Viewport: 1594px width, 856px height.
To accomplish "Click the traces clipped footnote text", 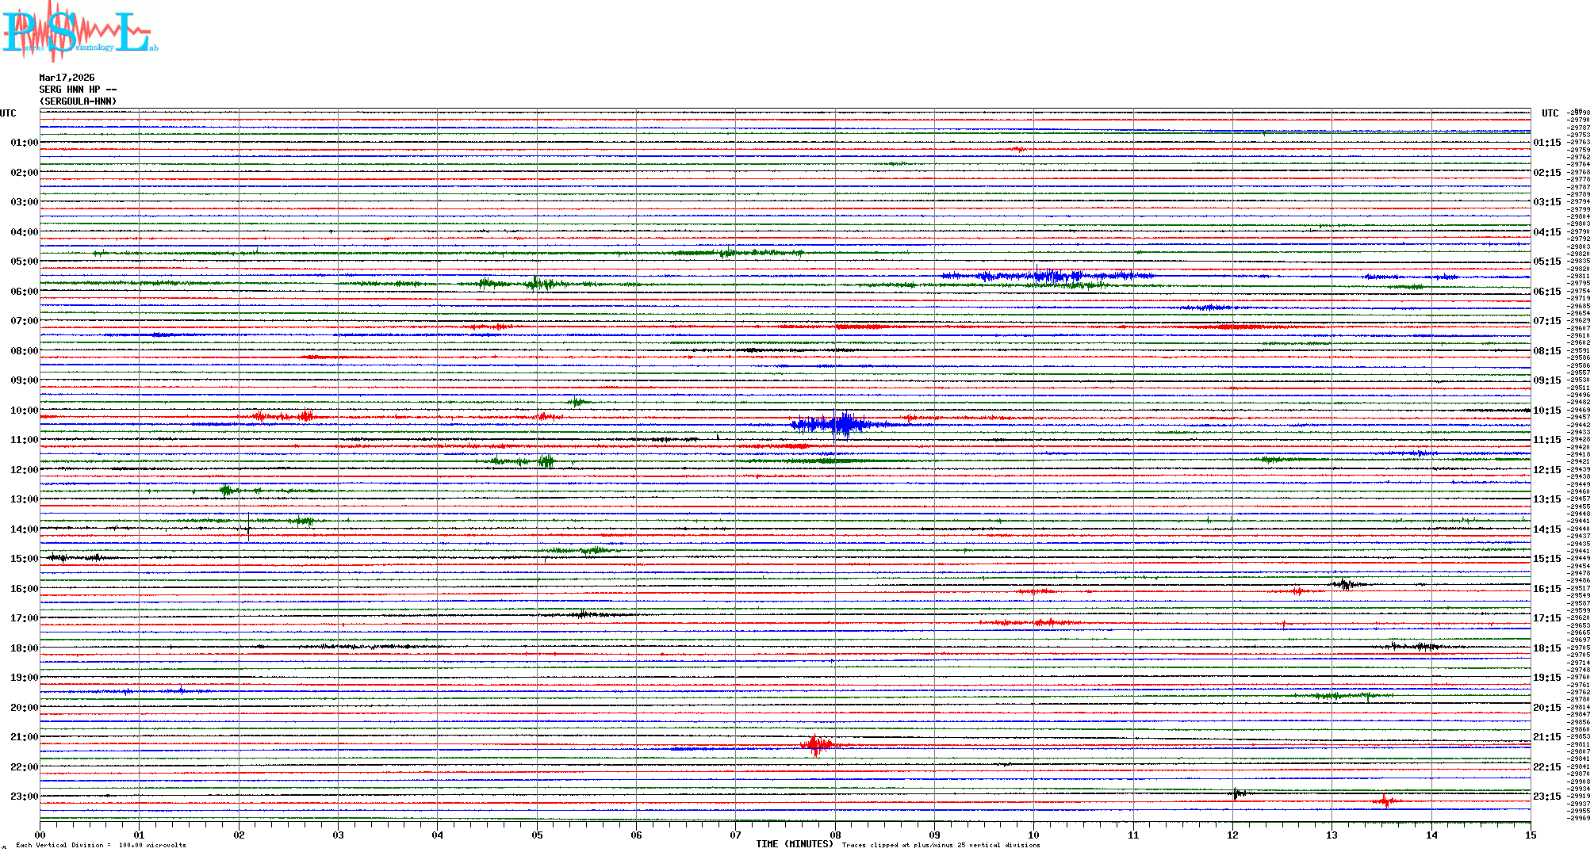I will coord(941,845).
